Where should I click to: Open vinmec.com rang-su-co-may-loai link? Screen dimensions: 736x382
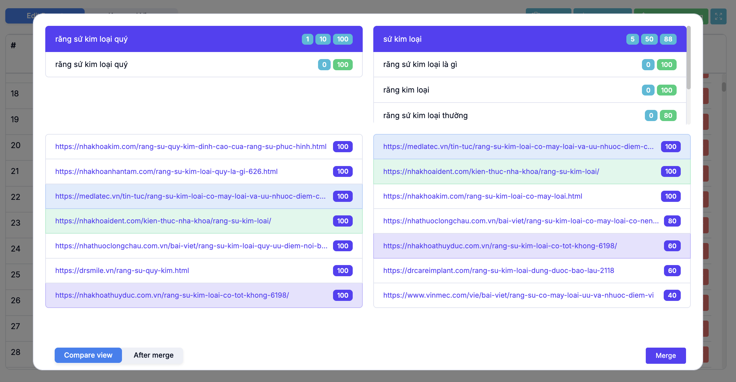tap(518, 295)
